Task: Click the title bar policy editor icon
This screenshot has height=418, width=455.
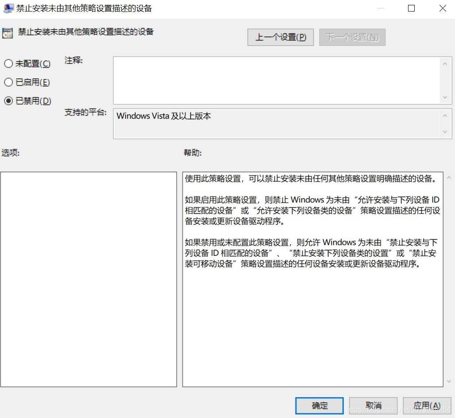Action: (8, 8)
